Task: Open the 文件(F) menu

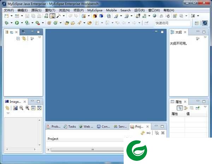Action: [x=9, y=10]
